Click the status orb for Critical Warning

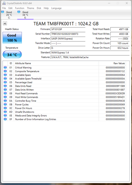point(5,67)
